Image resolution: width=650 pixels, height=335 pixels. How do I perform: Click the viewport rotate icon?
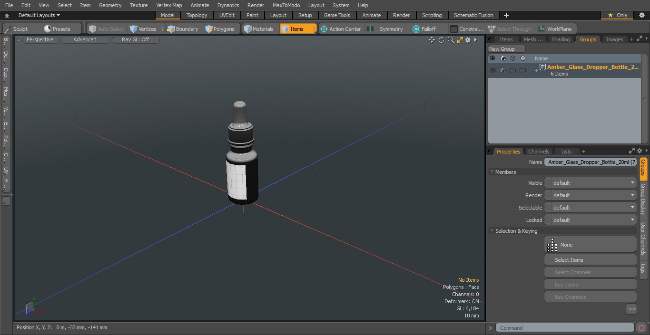click(441, 40)
